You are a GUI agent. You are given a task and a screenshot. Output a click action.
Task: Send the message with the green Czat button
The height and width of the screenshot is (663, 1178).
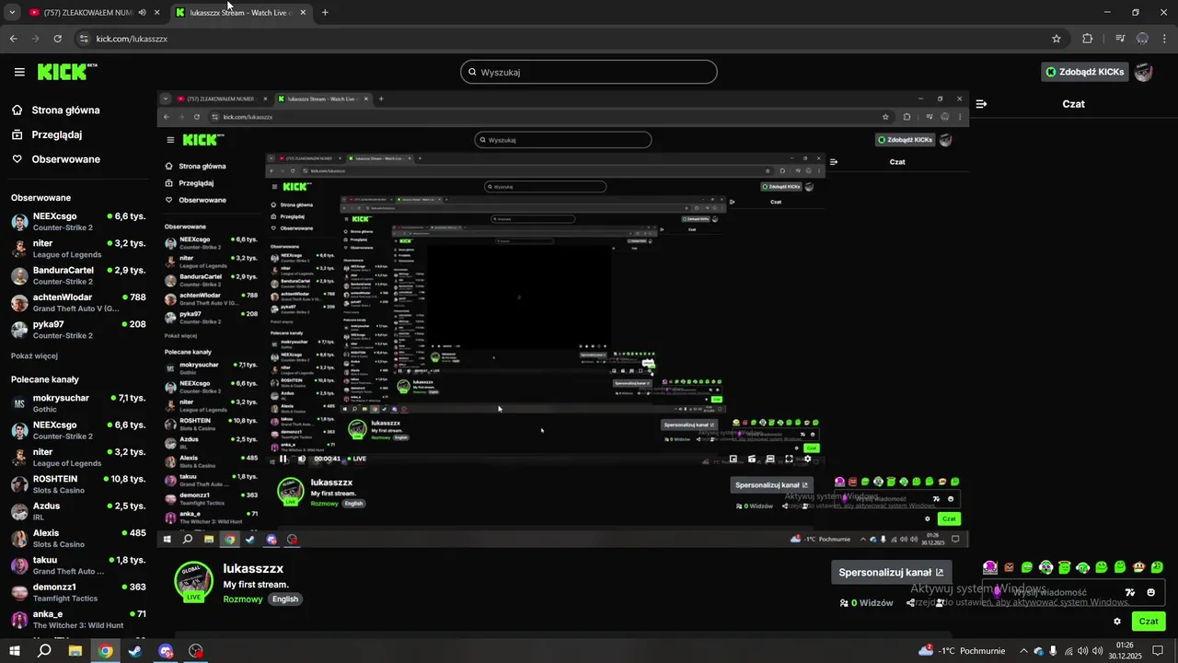click(1149, 622)
